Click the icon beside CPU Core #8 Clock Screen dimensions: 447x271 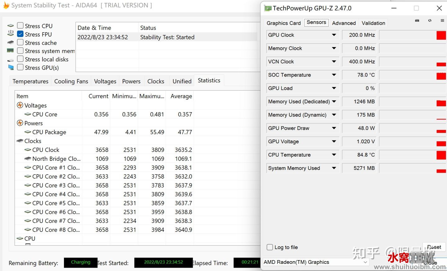(28, 229)
